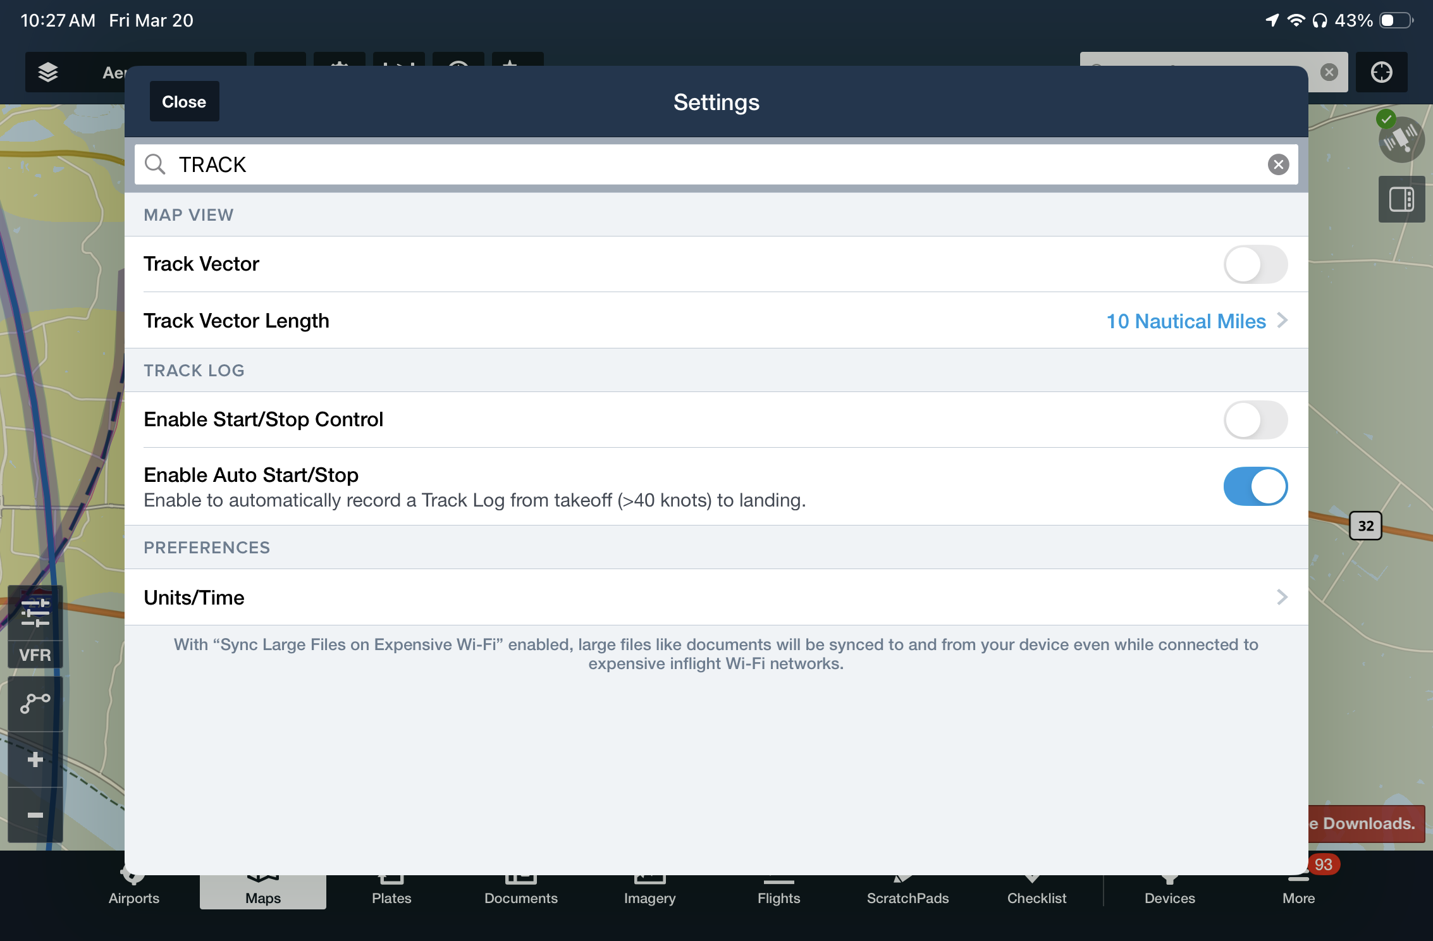Open Track Vector Length 10 Nautical Miles

click(1195, 321)
